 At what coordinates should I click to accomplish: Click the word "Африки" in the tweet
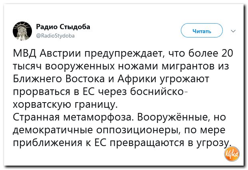coord(137,79)
